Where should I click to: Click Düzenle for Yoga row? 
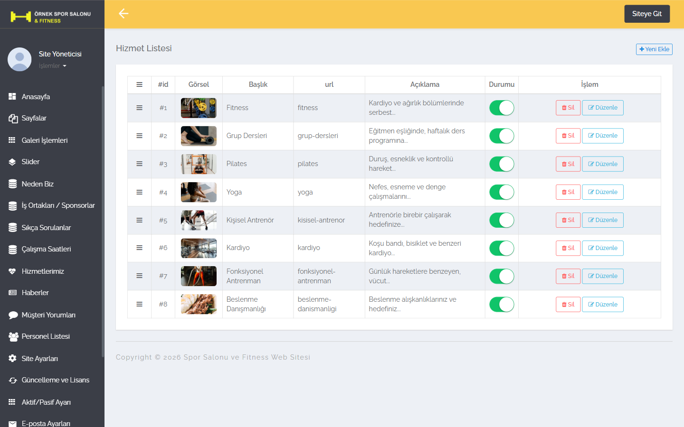(603, 192)
